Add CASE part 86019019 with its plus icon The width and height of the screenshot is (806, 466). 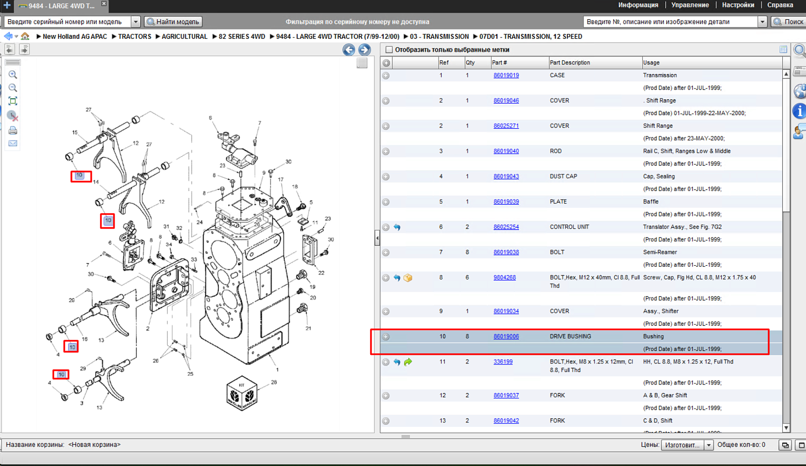click(386, 76)
